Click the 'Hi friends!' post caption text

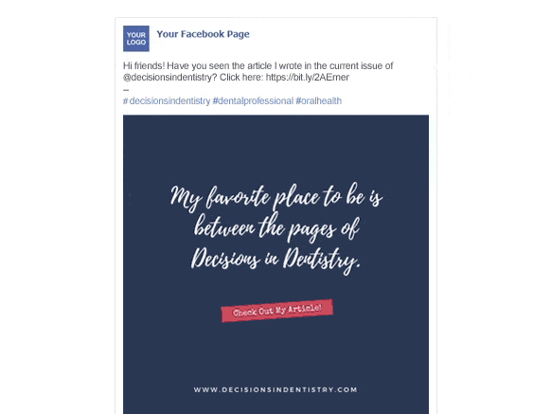258,71
